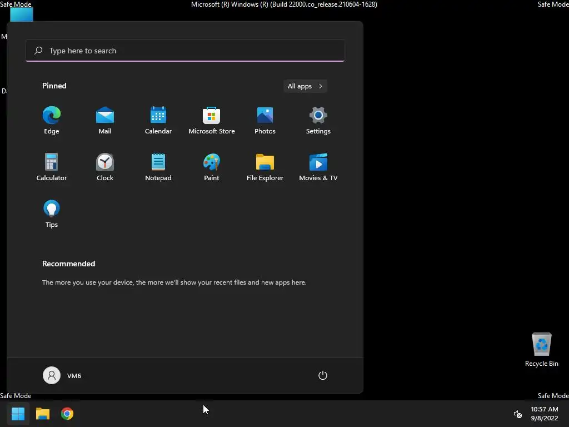Open the Calculator app
Viewport: 569px width, 427px height.
52,167
